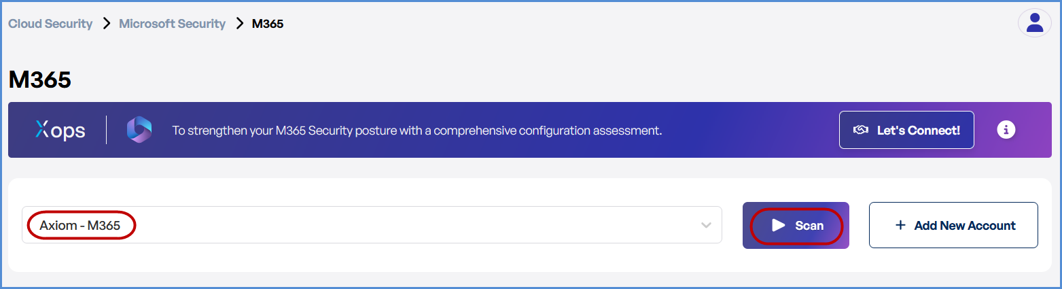Click the Let's Connect! button
Screen dimensions: 1062x289
click(906, 130)
